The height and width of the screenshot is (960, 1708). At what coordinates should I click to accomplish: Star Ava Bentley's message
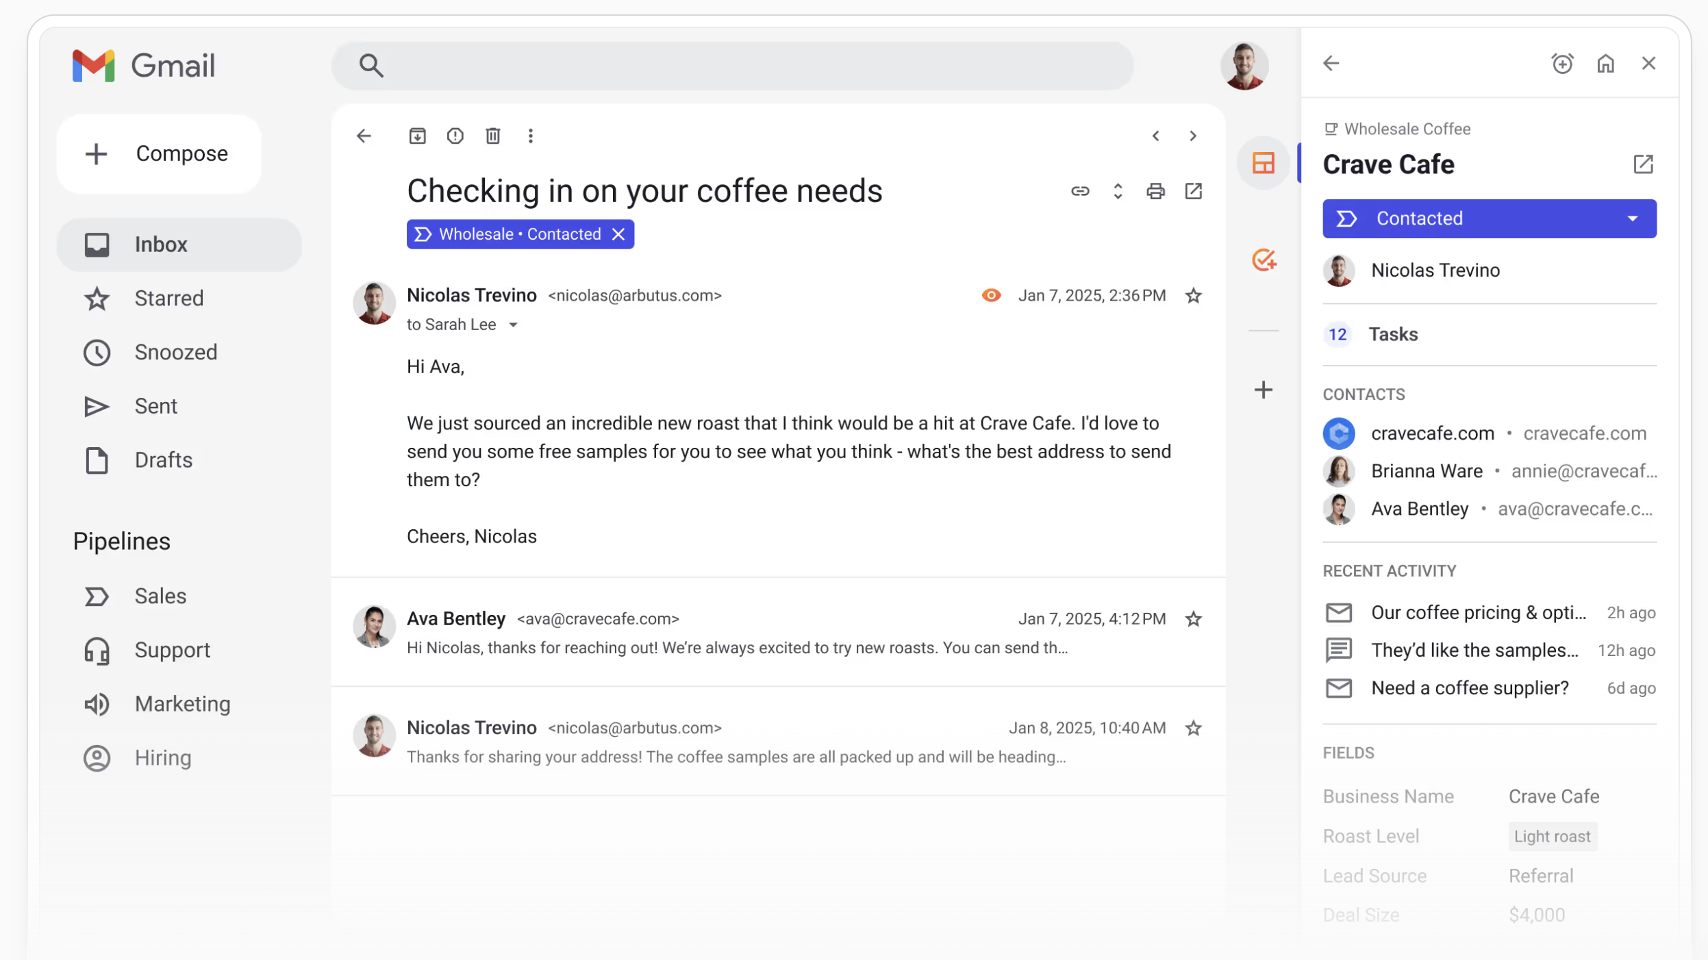pyautogui.click(x=1192, y=619)
